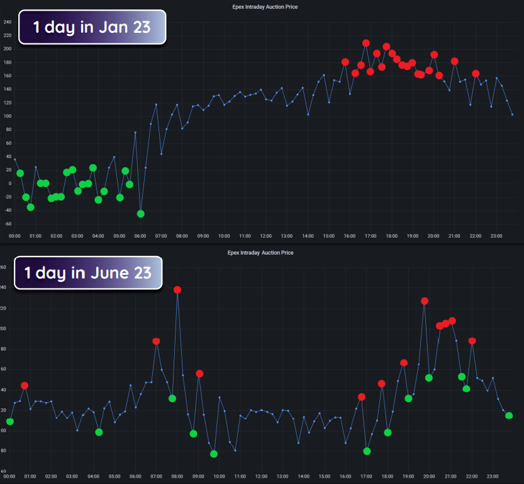524x484 pixels.
Task: Click the first green marker in the January chart
Action: click(x=20, y=173)
